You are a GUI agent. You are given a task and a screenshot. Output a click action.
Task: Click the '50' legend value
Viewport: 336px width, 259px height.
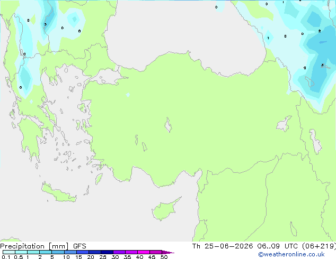164,257
